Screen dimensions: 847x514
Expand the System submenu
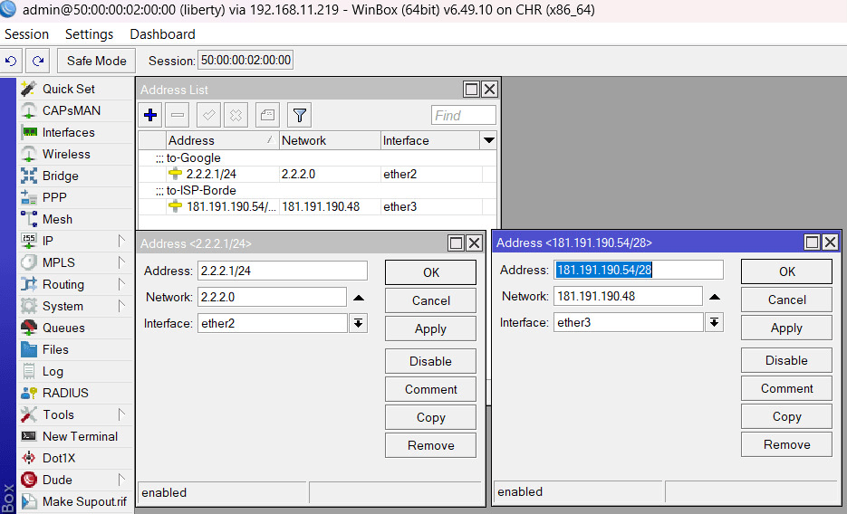click(121, 306)
